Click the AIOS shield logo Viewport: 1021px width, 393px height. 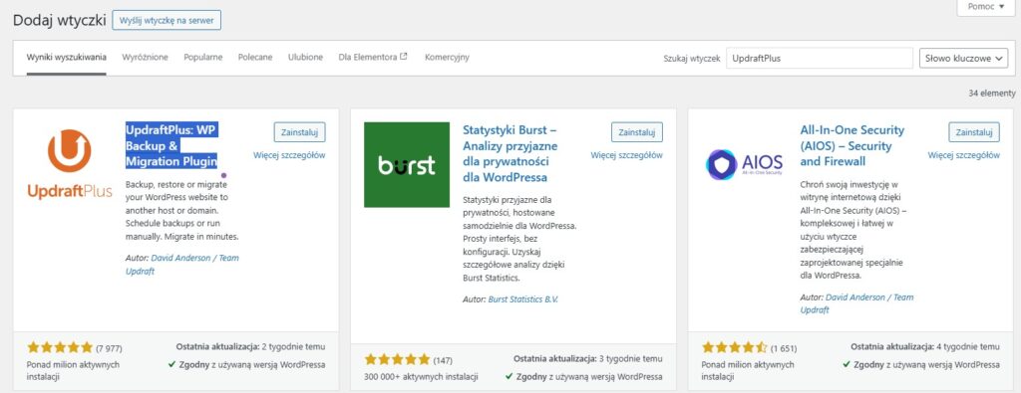point(744,164)
